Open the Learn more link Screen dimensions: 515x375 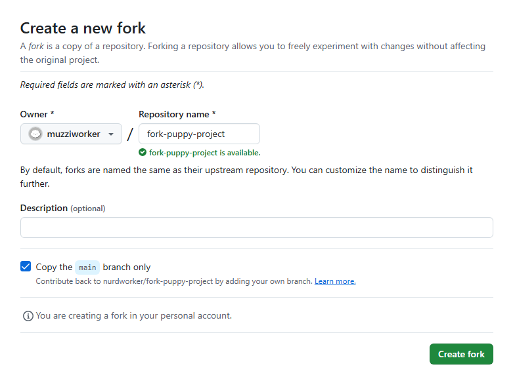[x=335, y=281]
